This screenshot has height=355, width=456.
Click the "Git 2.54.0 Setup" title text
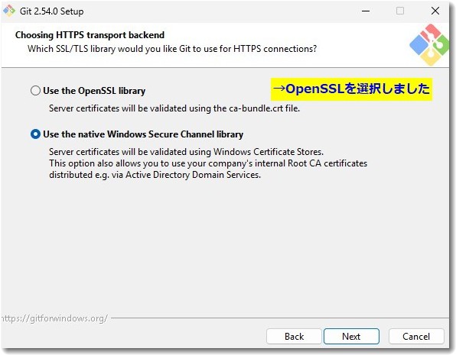tap(52, 11)
